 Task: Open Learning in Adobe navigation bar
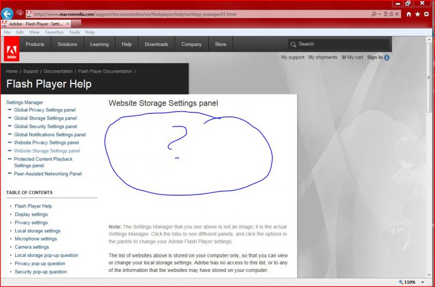tap(99, 44)
